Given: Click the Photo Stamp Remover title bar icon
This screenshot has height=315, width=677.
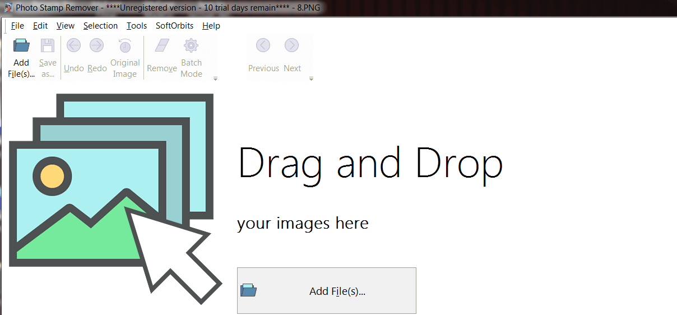Looking at the screenshot, I should pos(8,8).
